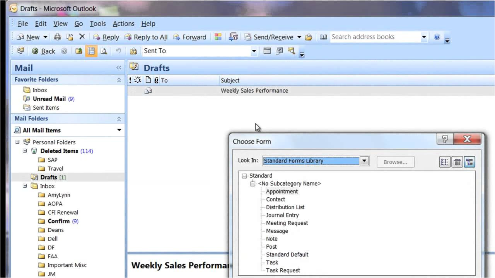Toggle the Choose Form tree view icon

[x=469, y=162]
